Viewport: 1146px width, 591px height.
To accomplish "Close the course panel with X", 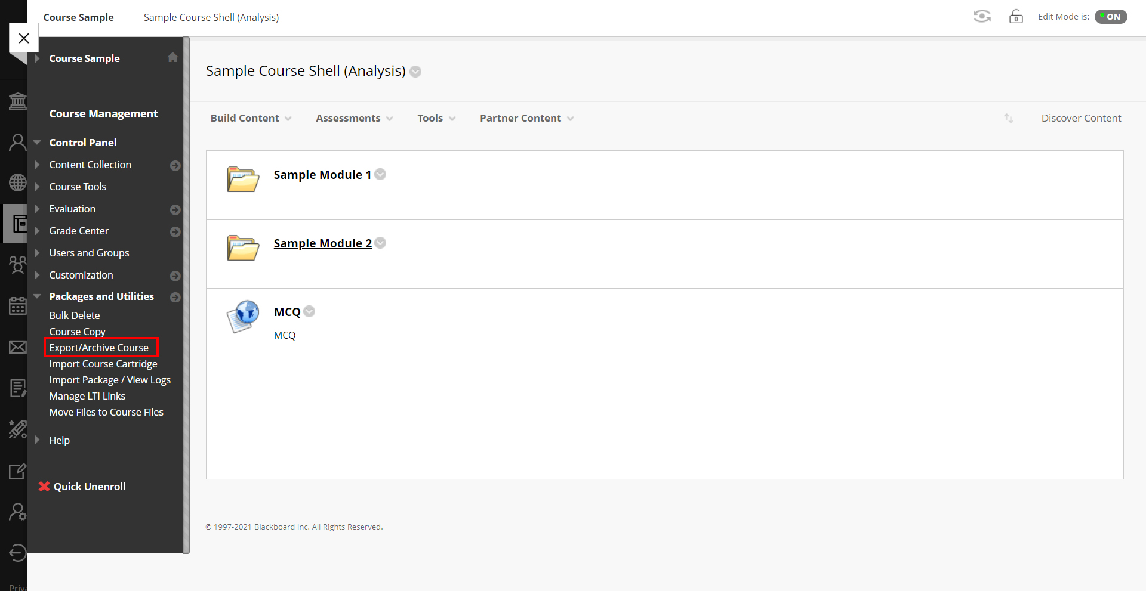I will pyautogui.click(x=24, y=38).
